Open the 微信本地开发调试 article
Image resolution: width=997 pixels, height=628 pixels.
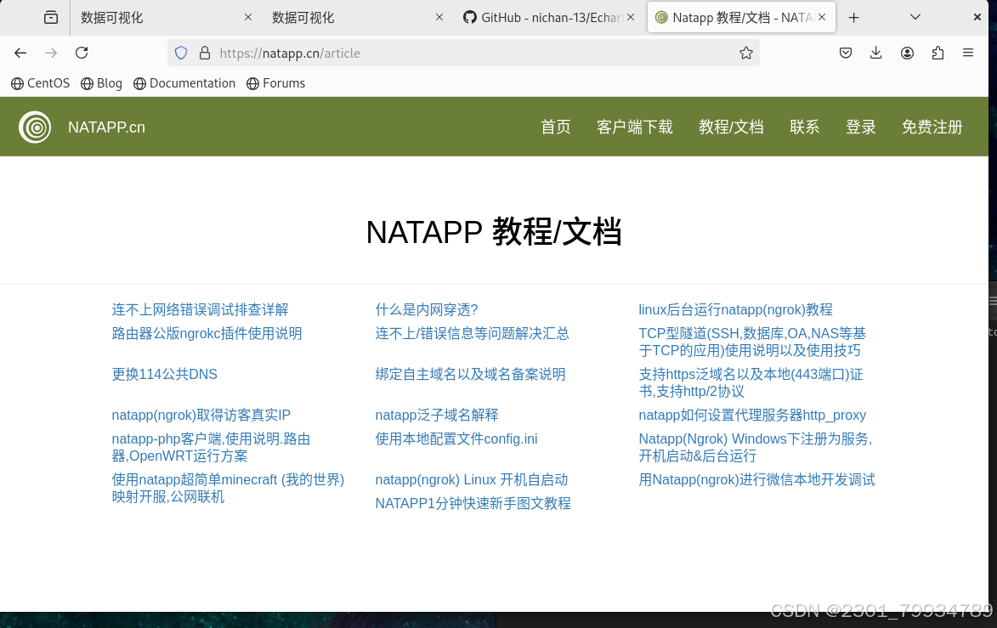(756, 480)
